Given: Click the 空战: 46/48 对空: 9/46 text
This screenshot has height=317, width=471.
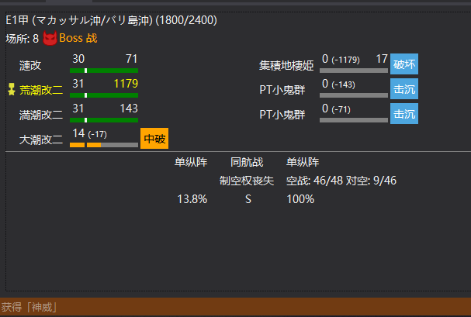Looking at the screenshot, I should point(341,181).
